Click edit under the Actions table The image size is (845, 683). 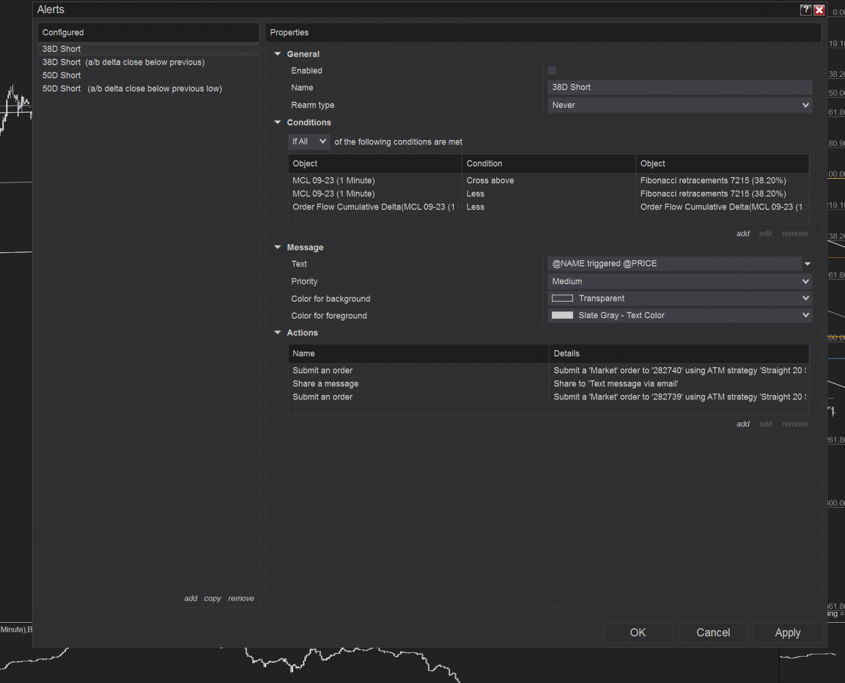[x=766, y=424]
